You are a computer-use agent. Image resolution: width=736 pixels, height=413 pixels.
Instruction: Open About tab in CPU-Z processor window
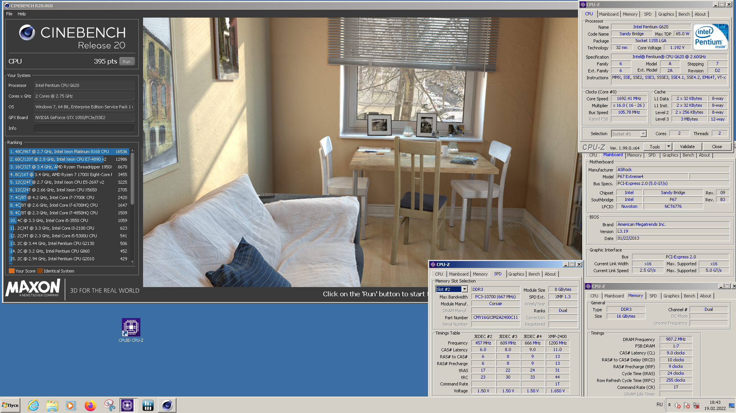click(700, 14)
